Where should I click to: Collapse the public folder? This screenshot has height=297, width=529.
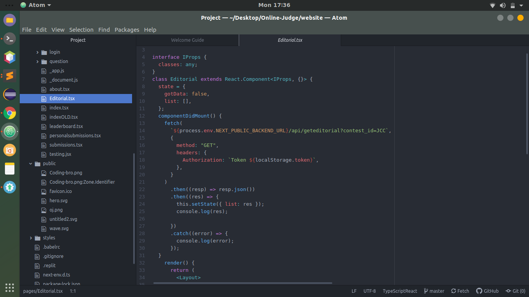pos(31,163)
